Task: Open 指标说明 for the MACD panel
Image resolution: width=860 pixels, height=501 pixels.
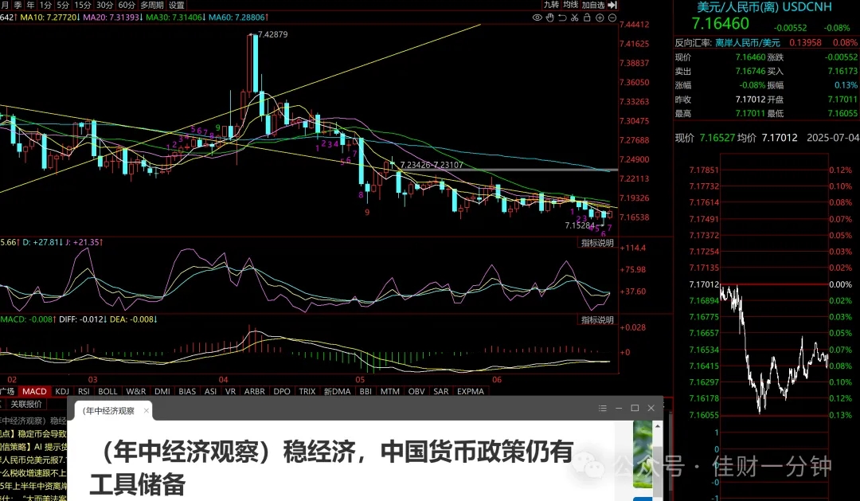Action: (597, 320)
